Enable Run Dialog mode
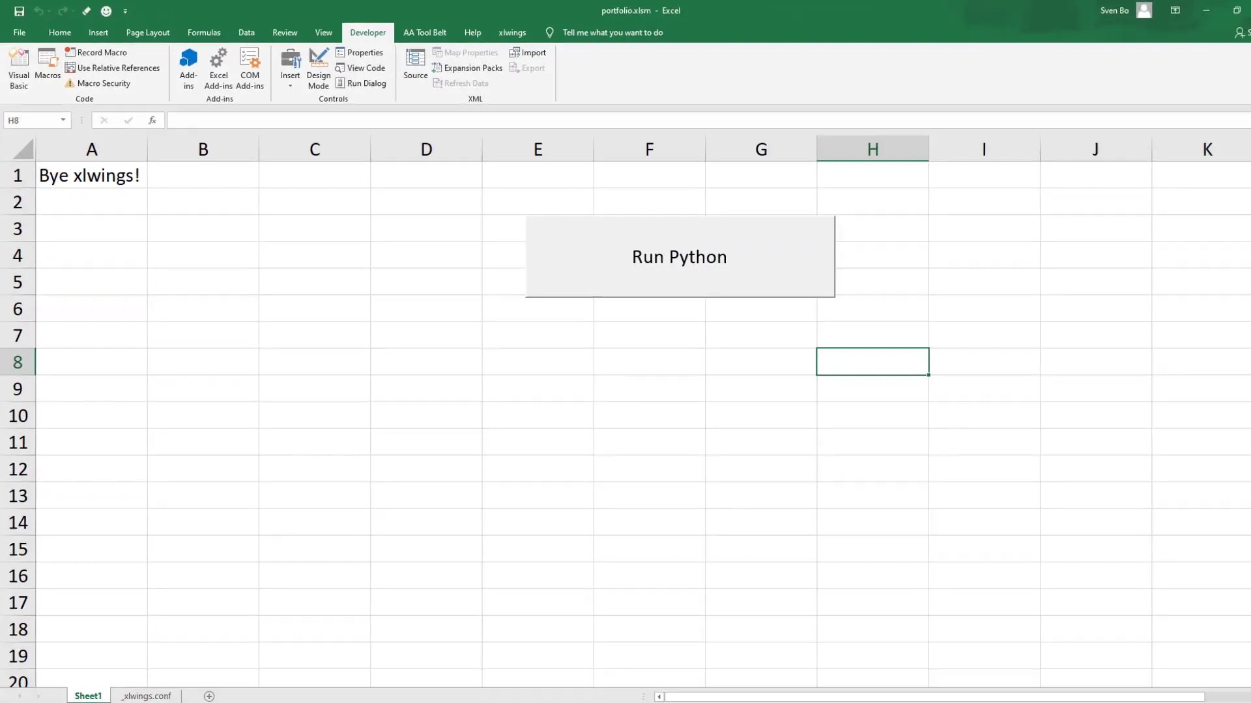Image resolution: width=1251 pixels, height=703 pixels. 366,83
